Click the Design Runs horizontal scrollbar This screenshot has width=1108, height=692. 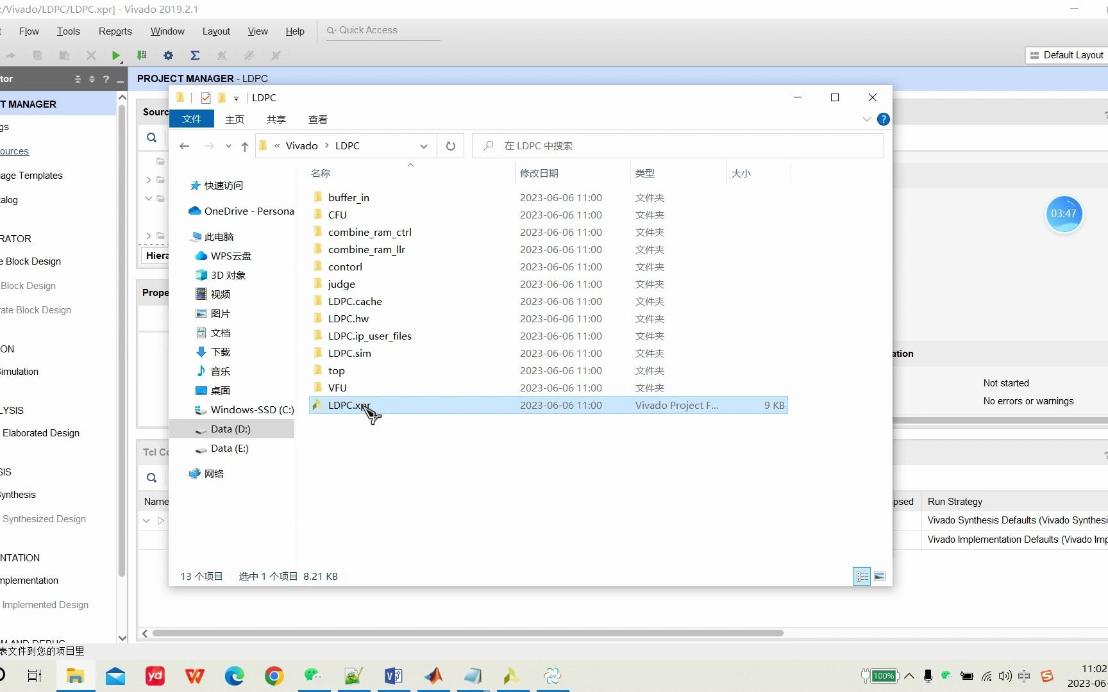[x=468, y=633]
